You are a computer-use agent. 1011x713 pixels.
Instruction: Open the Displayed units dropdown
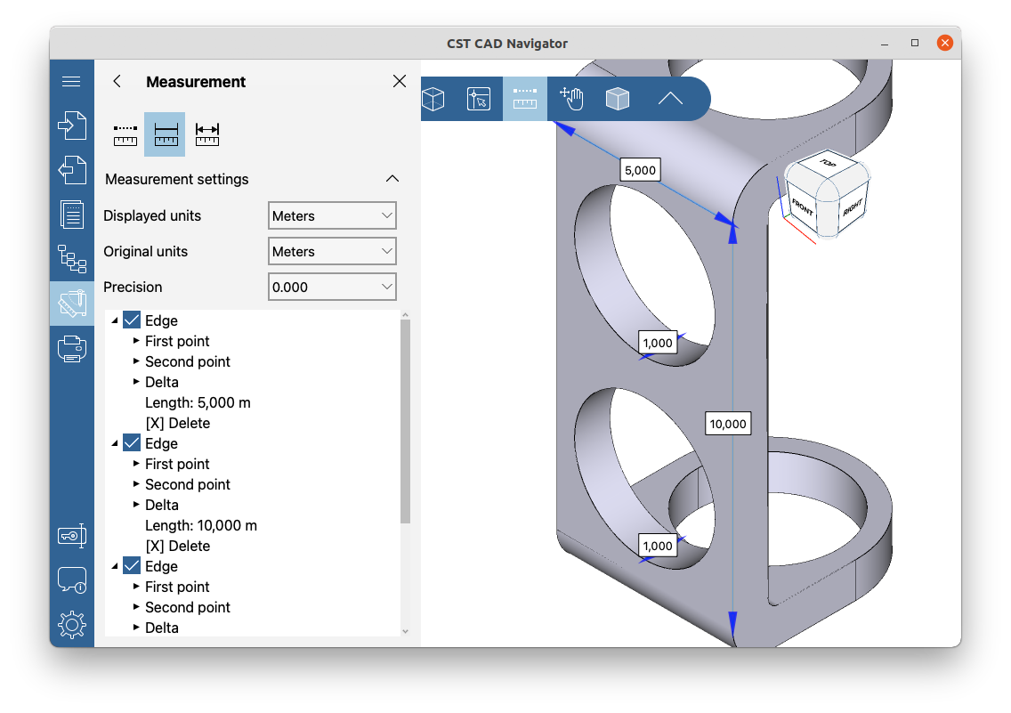pyautogui.click(x=332, y=215)
